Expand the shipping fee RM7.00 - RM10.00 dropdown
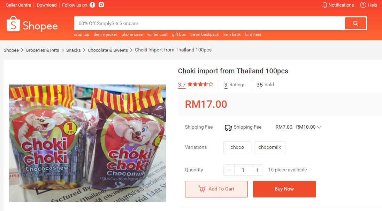This screenshot has height=211, width=382. pos(298,127)
